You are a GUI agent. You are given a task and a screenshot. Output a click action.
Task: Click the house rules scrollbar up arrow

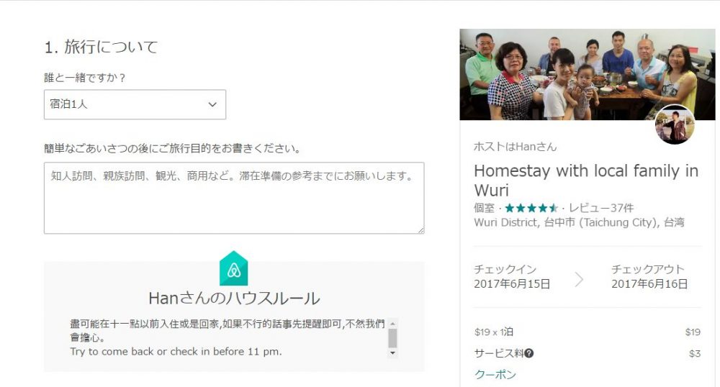tap(392, 324)
